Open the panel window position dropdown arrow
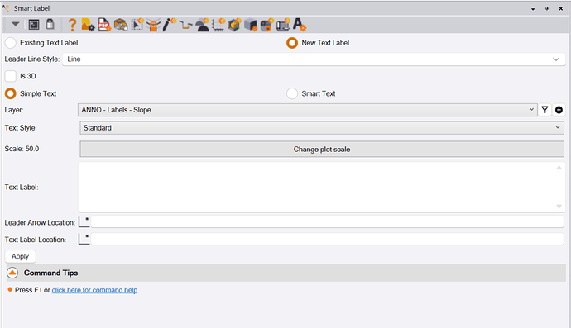The width and height of the screenshot is (571, 328). (x=533, y=9)
